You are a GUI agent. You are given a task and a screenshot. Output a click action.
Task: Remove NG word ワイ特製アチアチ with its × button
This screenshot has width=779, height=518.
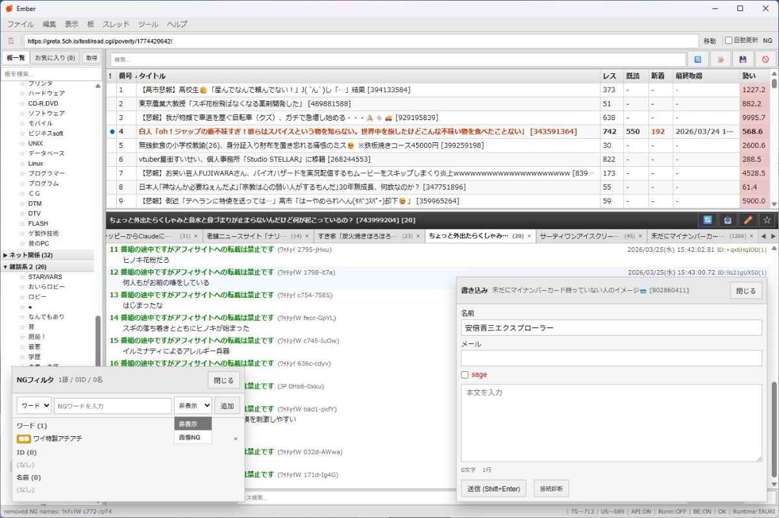(235, 439)
